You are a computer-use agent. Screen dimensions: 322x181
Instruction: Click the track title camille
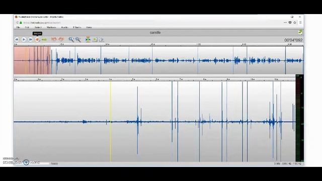pyautogui.click(x=155, y=32)
